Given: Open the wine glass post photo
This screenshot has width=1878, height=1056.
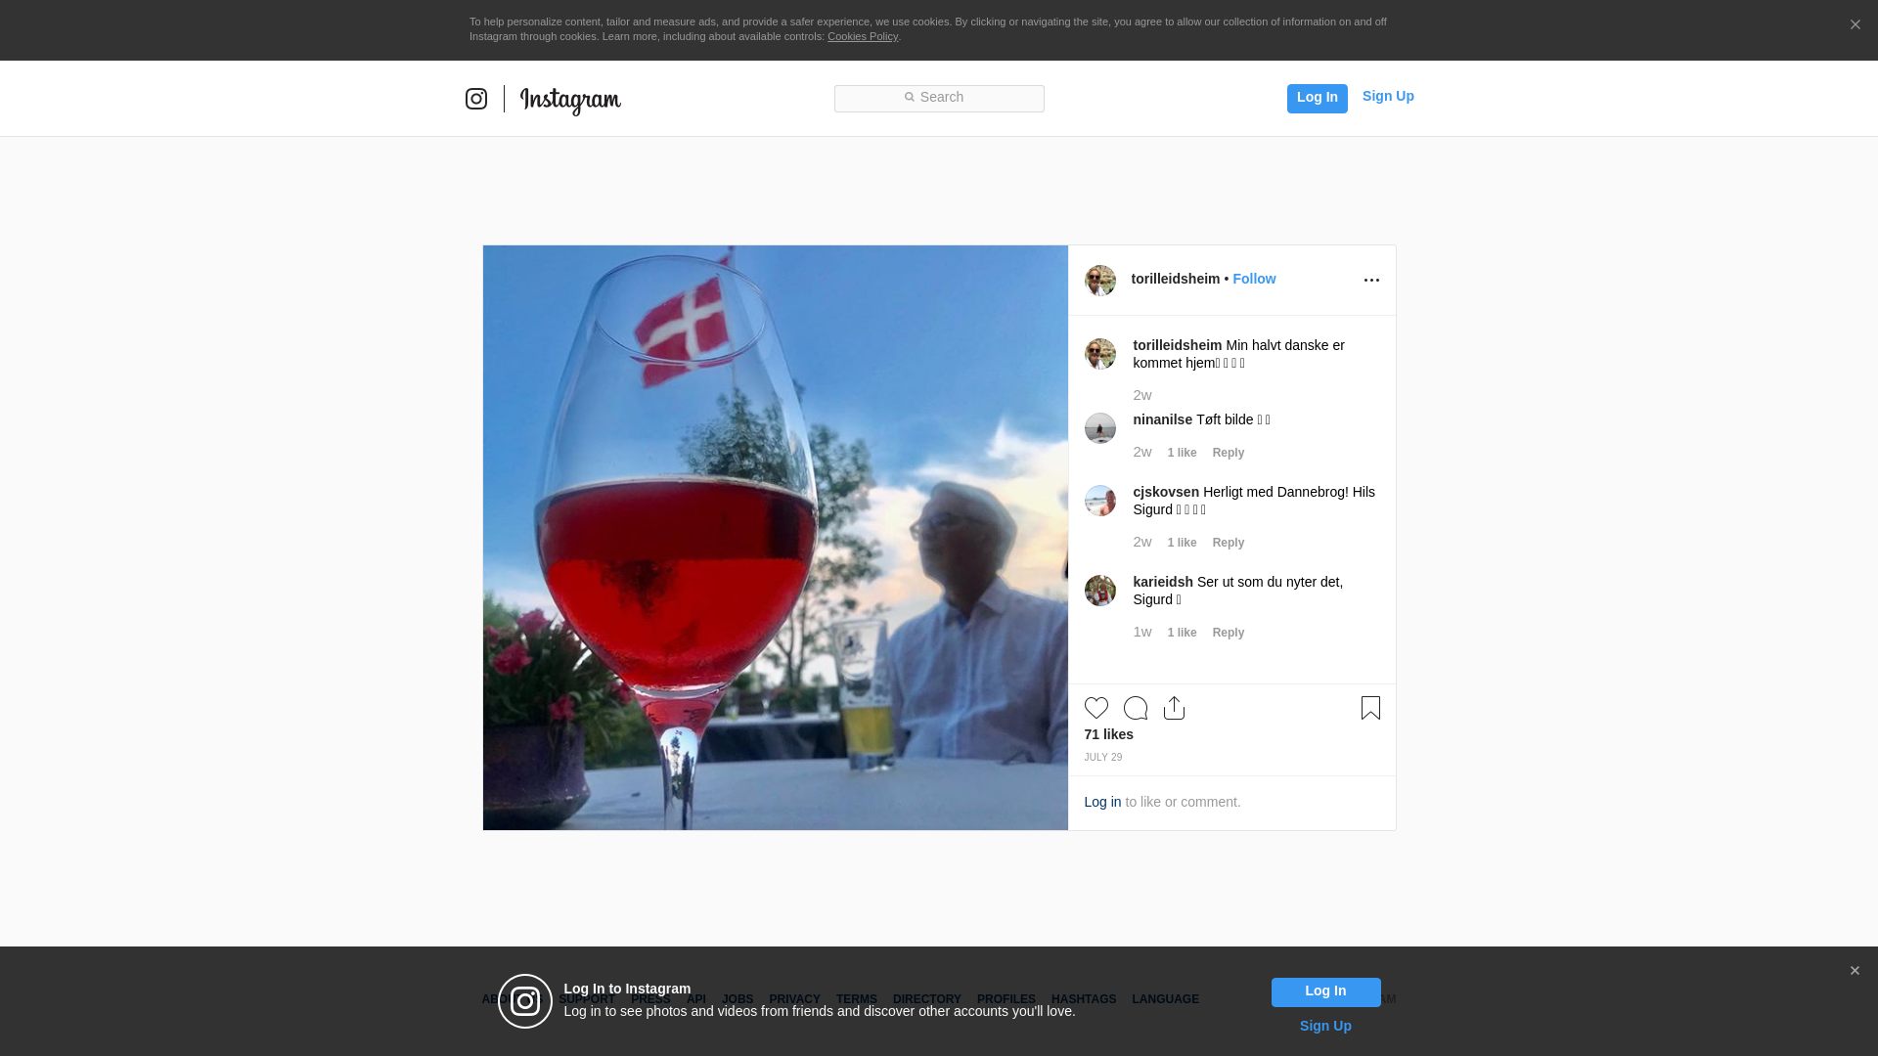Looking at the screenshot, I should tap(776, 538).
